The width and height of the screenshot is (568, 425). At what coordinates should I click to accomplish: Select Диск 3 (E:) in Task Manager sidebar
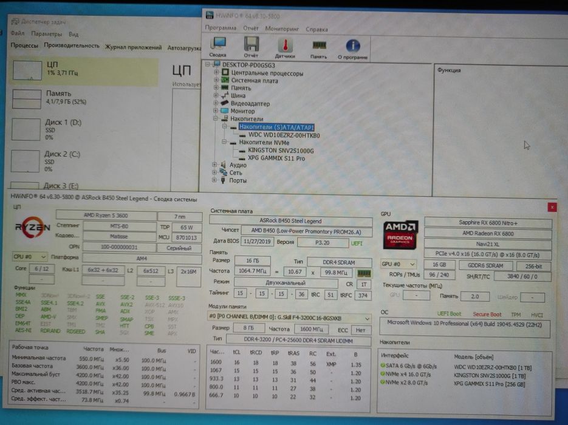[84, 185]
